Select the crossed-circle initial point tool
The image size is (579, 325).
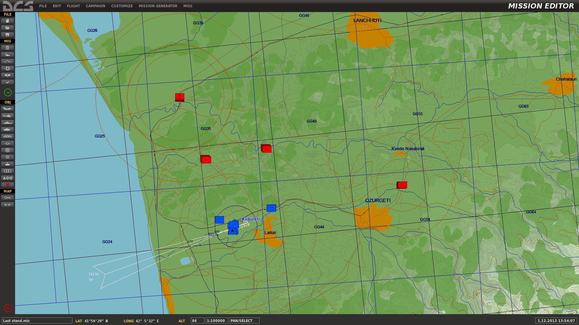tap(8, 157)
